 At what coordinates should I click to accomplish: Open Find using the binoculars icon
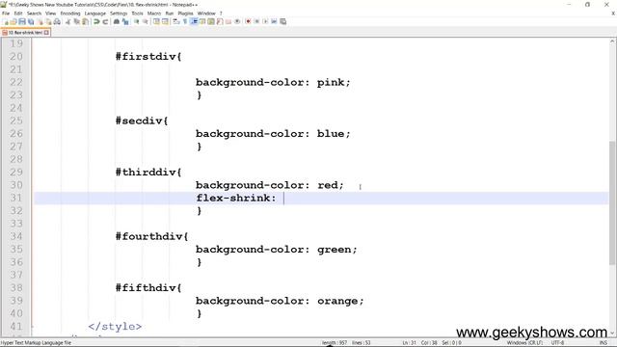117,21
